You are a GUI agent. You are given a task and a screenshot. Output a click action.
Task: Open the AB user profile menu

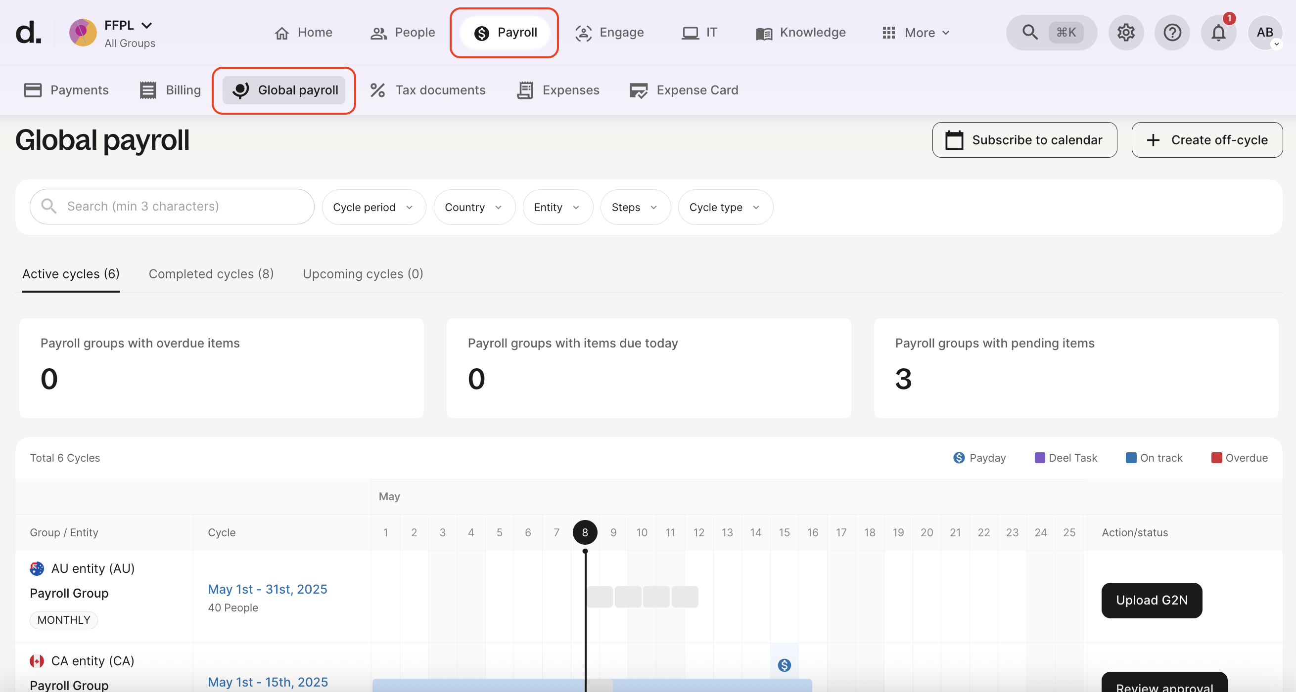[1265, 33]
